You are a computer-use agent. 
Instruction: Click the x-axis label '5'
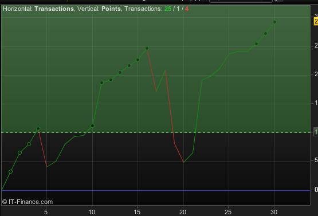46,212
